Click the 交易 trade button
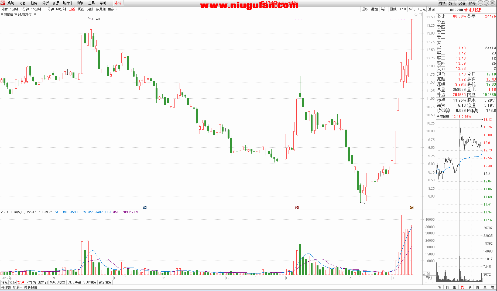Viewport: 497px width, 291px height. [462, 3]
